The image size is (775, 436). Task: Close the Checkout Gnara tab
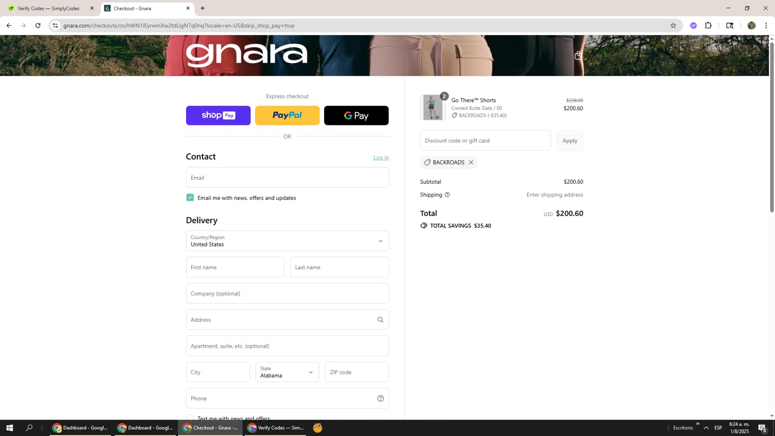coord(188,8)
